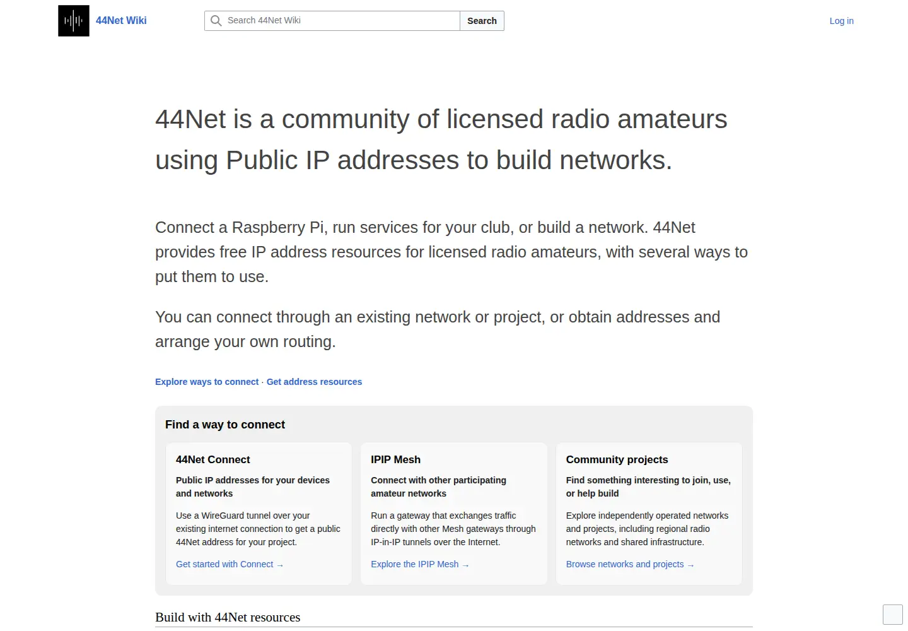Click the 'Connect with other participating amateur networks' subtitle
The width and height of the screenshot is (908, 631).
click(x=438, y=487)
